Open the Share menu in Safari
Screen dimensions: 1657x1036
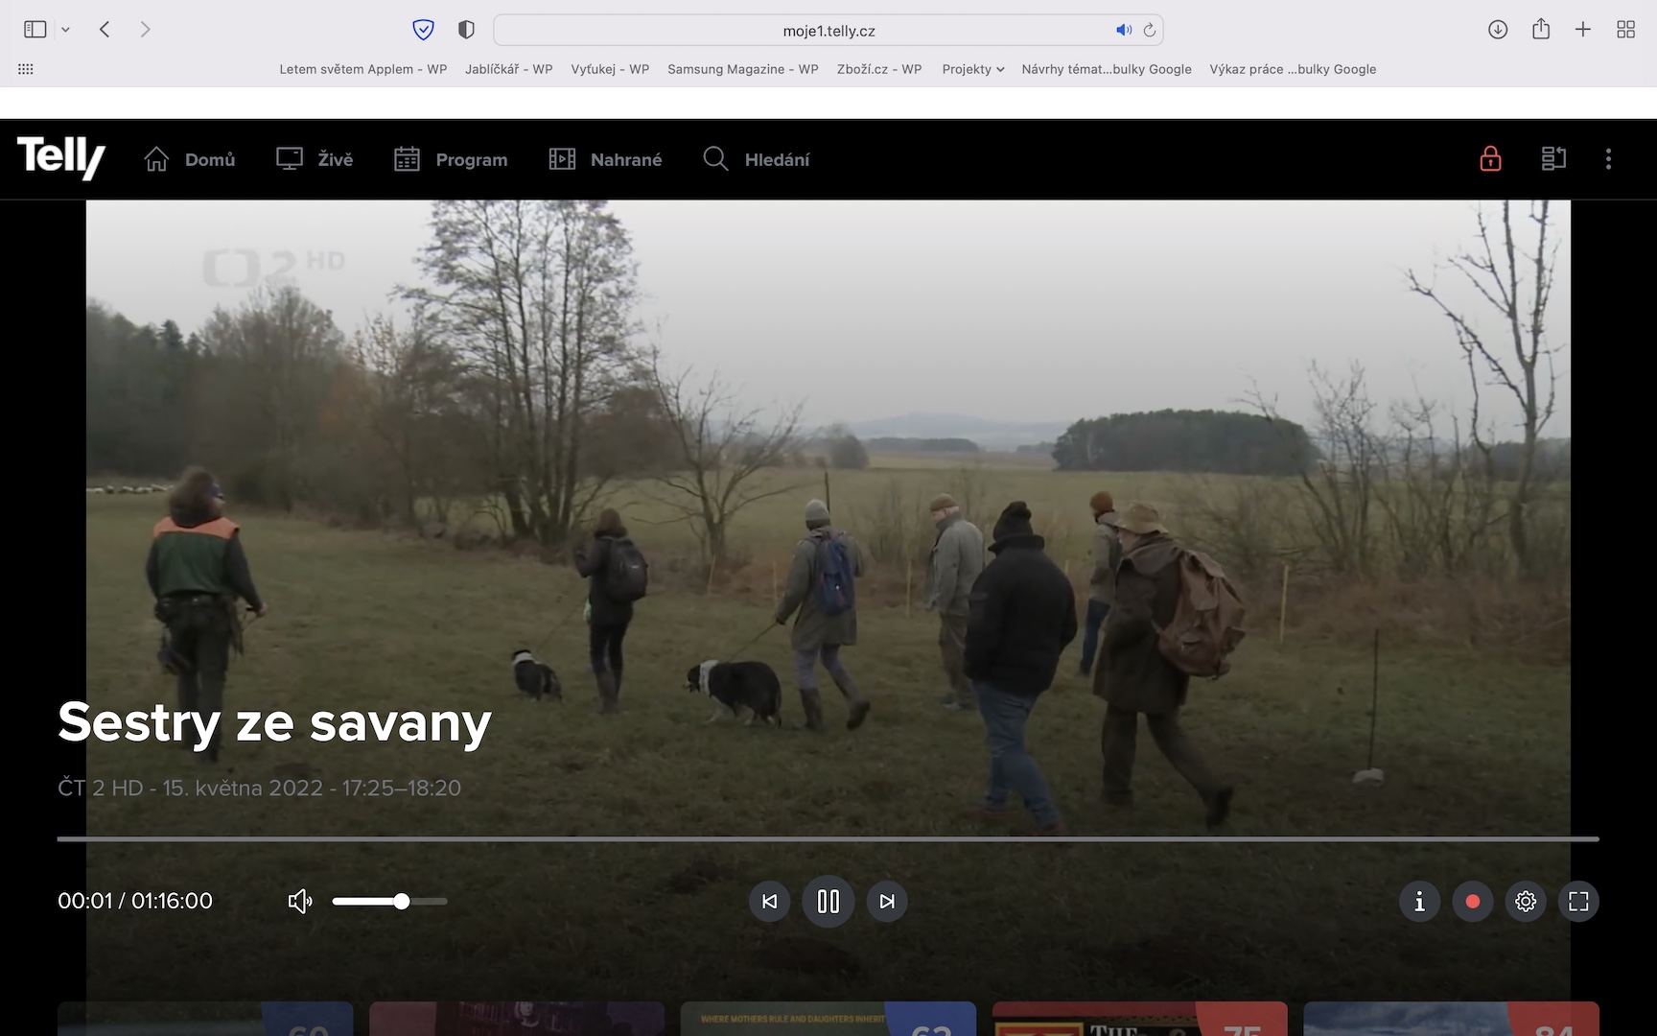pos(1541,29)
